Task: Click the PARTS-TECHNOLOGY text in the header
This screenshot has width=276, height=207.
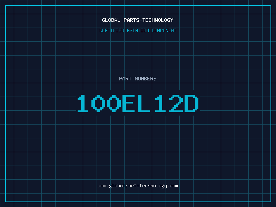Action: (x=148, y=20)
